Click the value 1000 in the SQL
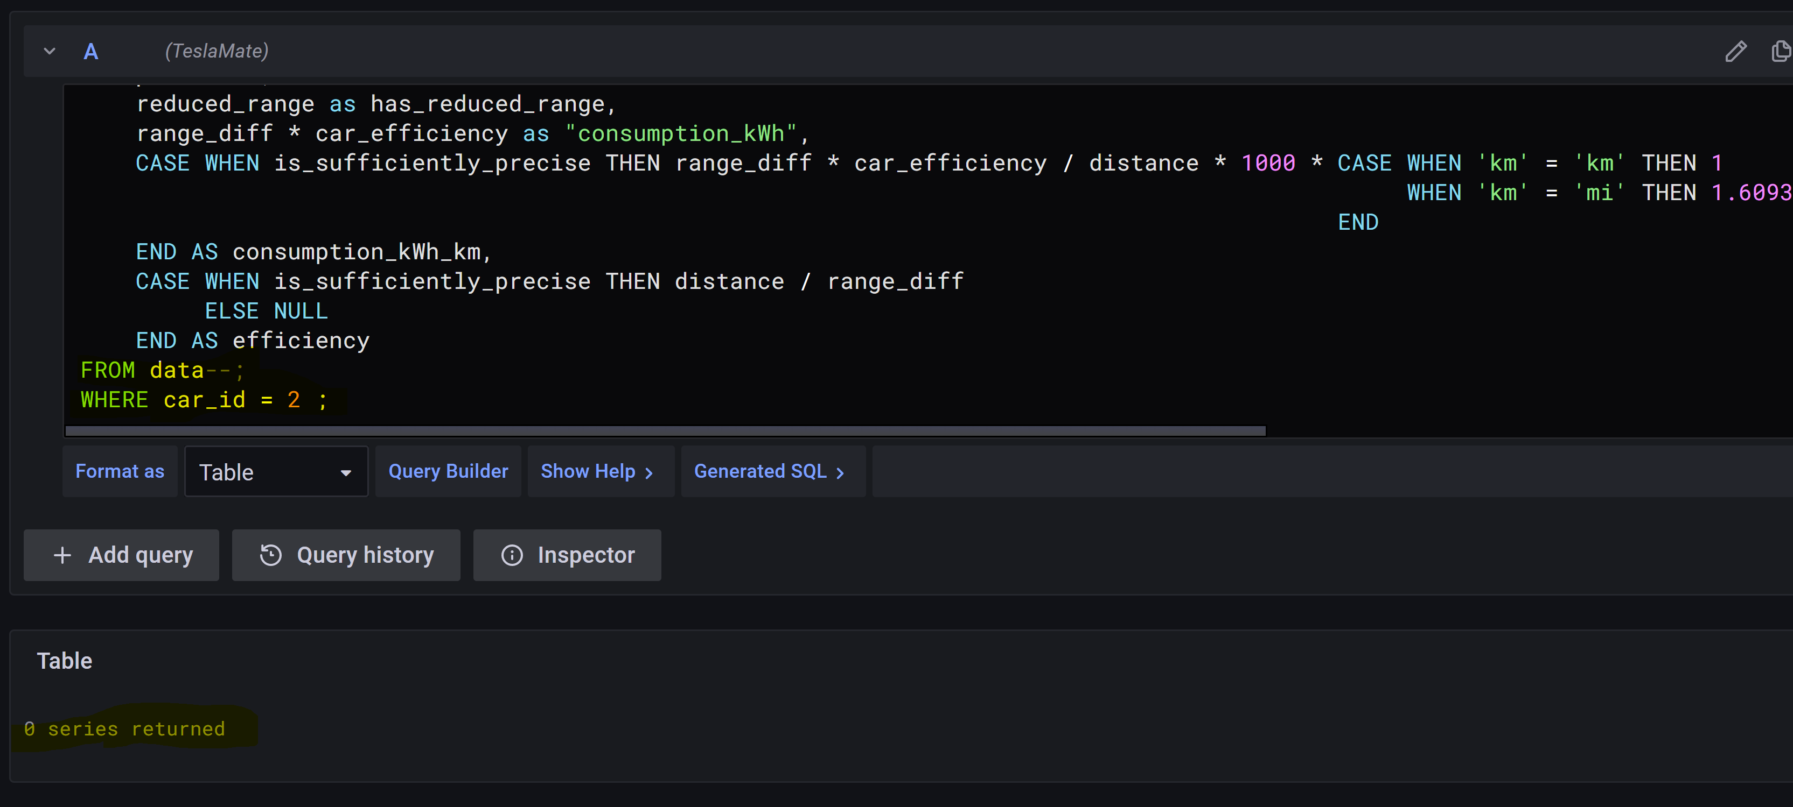The height and width of the screenshot is (807, 1793). [x=1268, y=164]
